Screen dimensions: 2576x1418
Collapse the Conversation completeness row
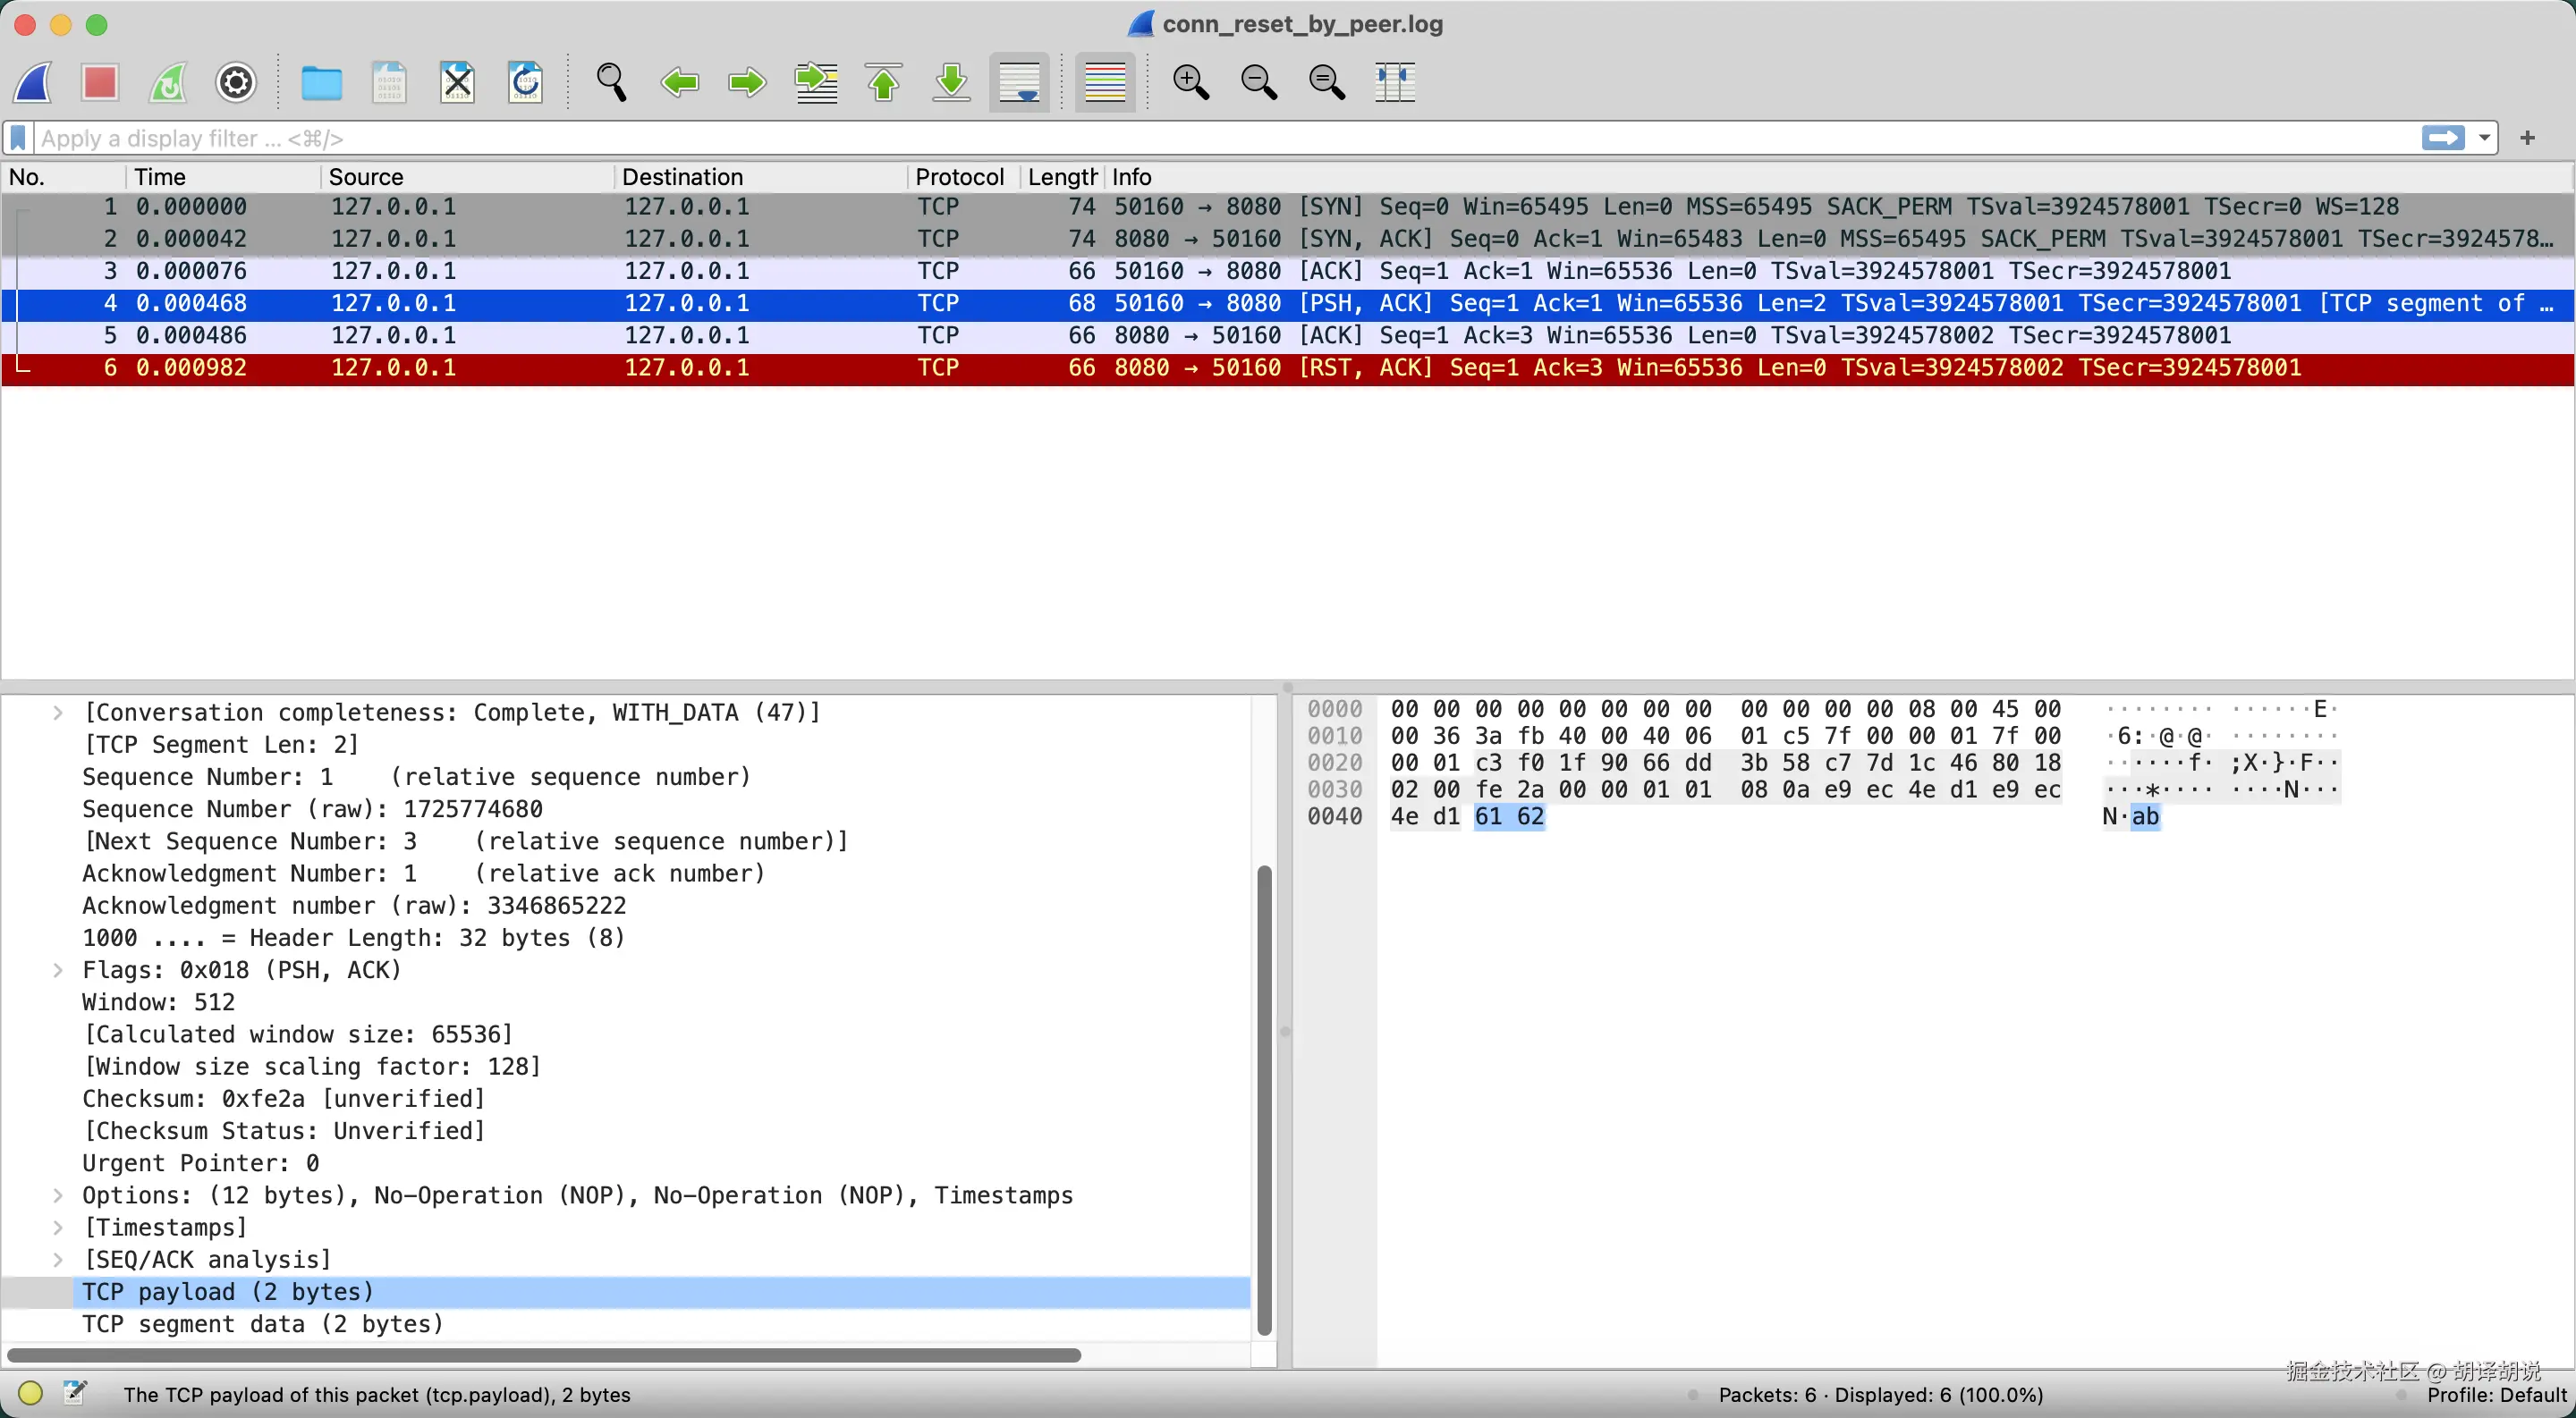coord(58,712)
